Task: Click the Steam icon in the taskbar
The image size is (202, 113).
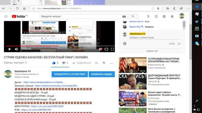Action: pos(197,21)
